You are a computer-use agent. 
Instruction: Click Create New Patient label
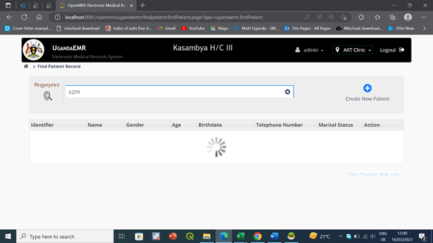(367, 98)
